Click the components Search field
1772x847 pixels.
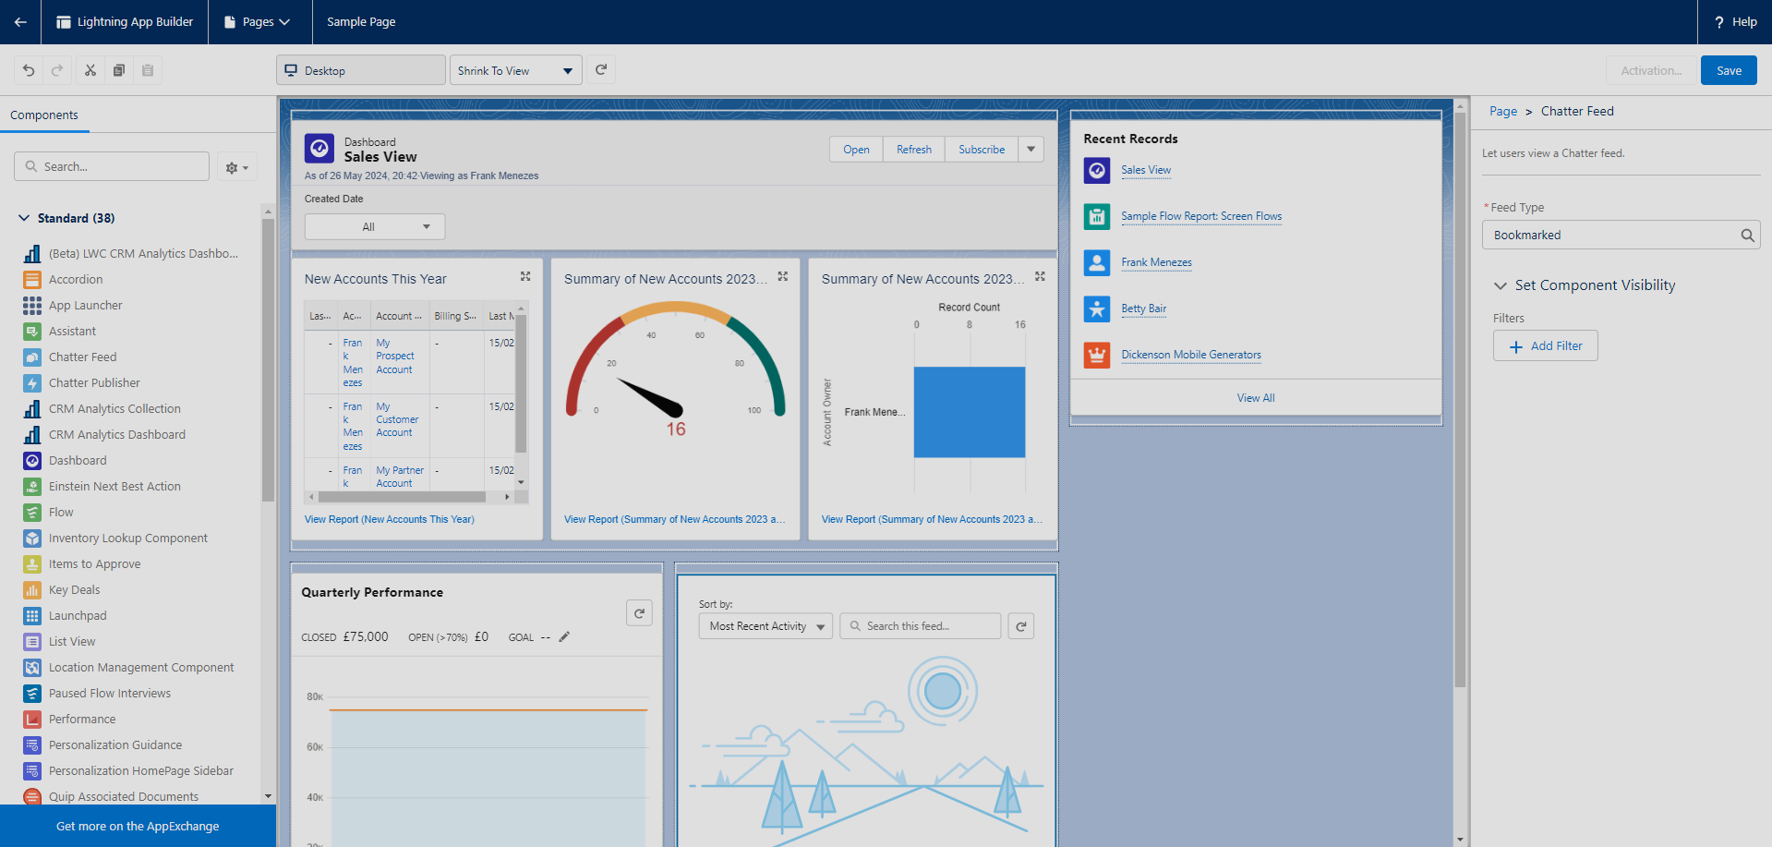click(x=112, y=166)
